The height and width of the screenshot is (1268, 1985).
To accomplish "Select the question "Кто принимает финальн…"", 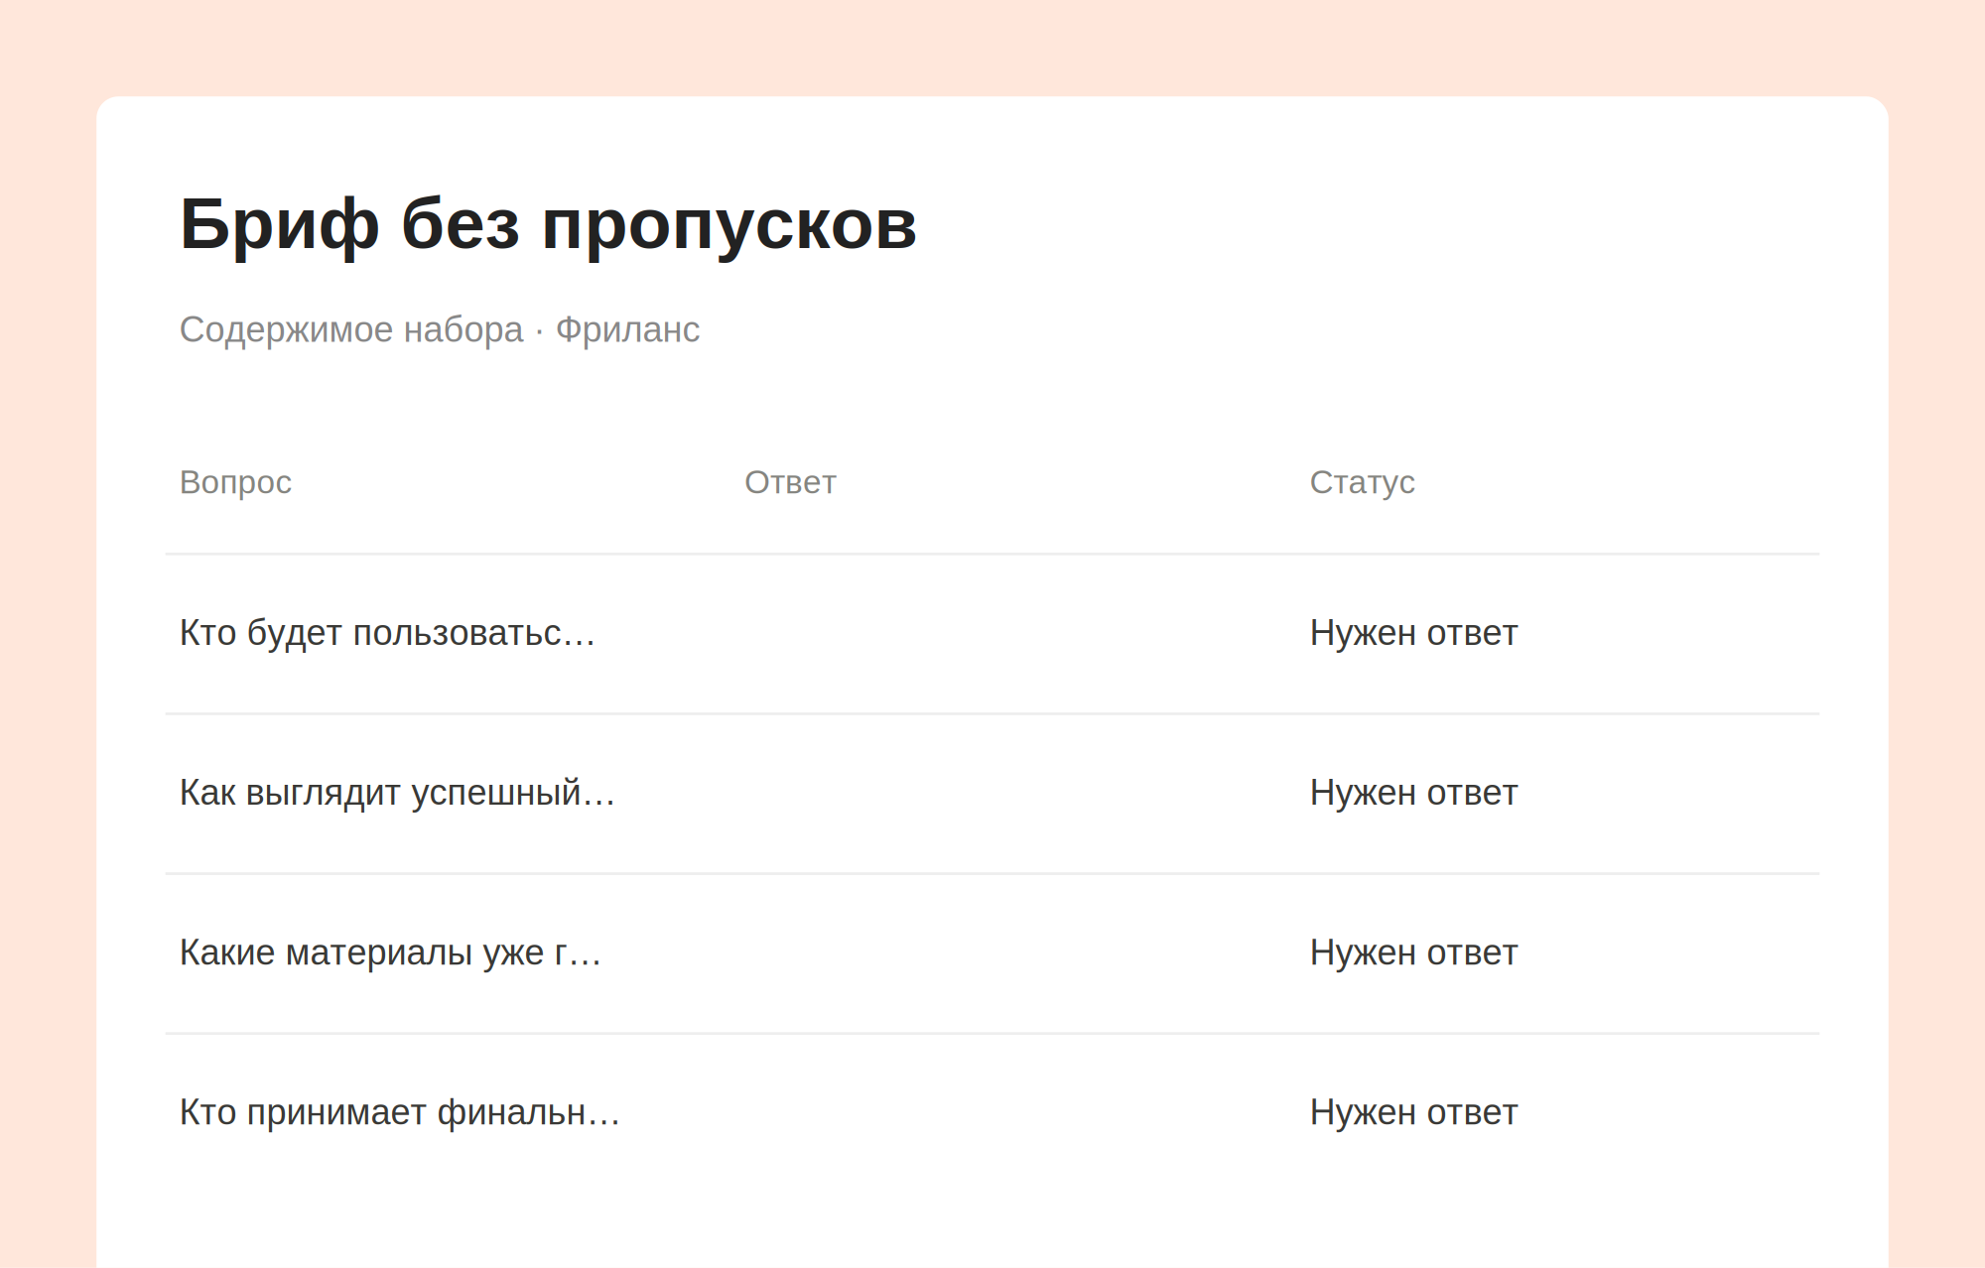I will point(399,1112).
